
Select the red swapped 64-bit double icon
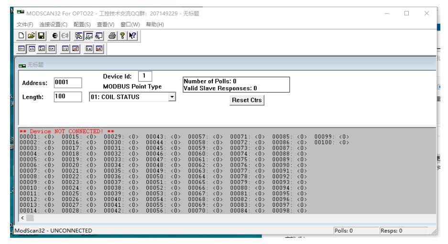coord(99,49)
